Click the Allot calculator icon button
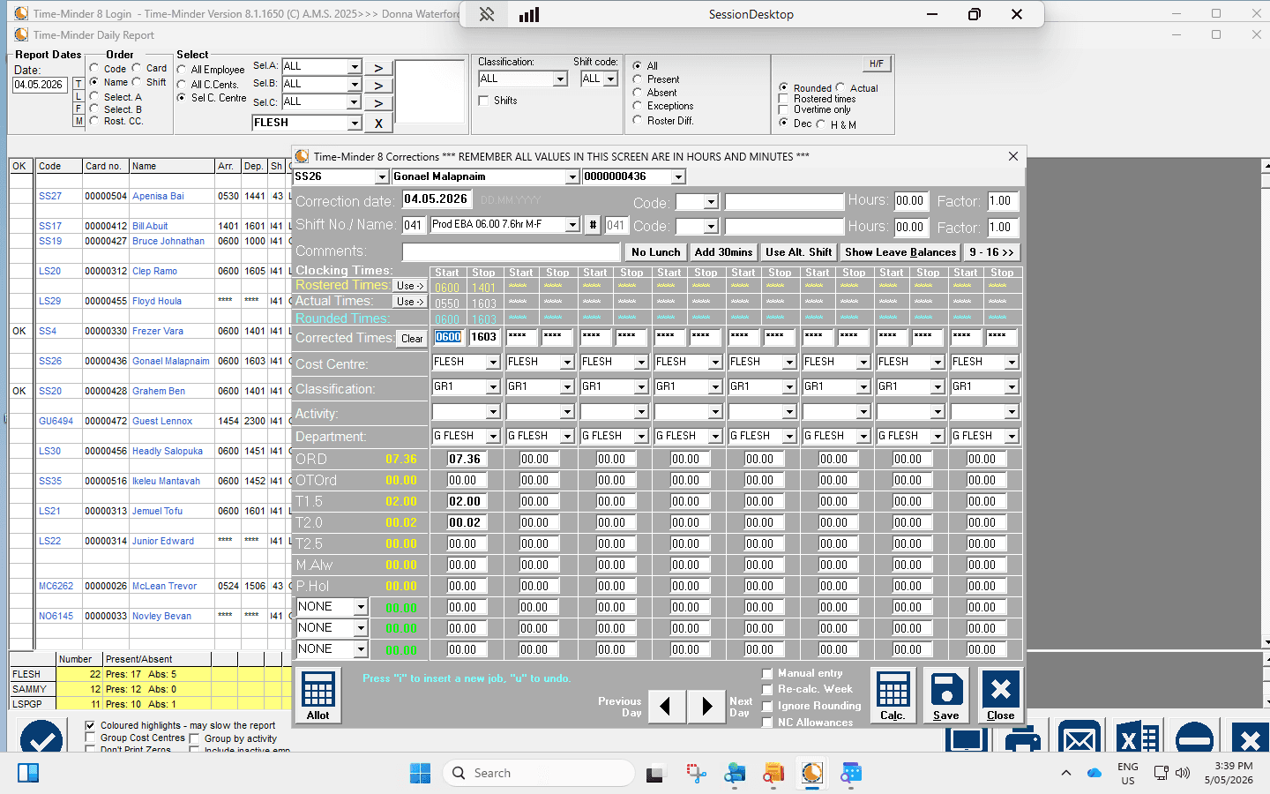The width and height of the screenshot is (1270, 794). coord(317,695)
